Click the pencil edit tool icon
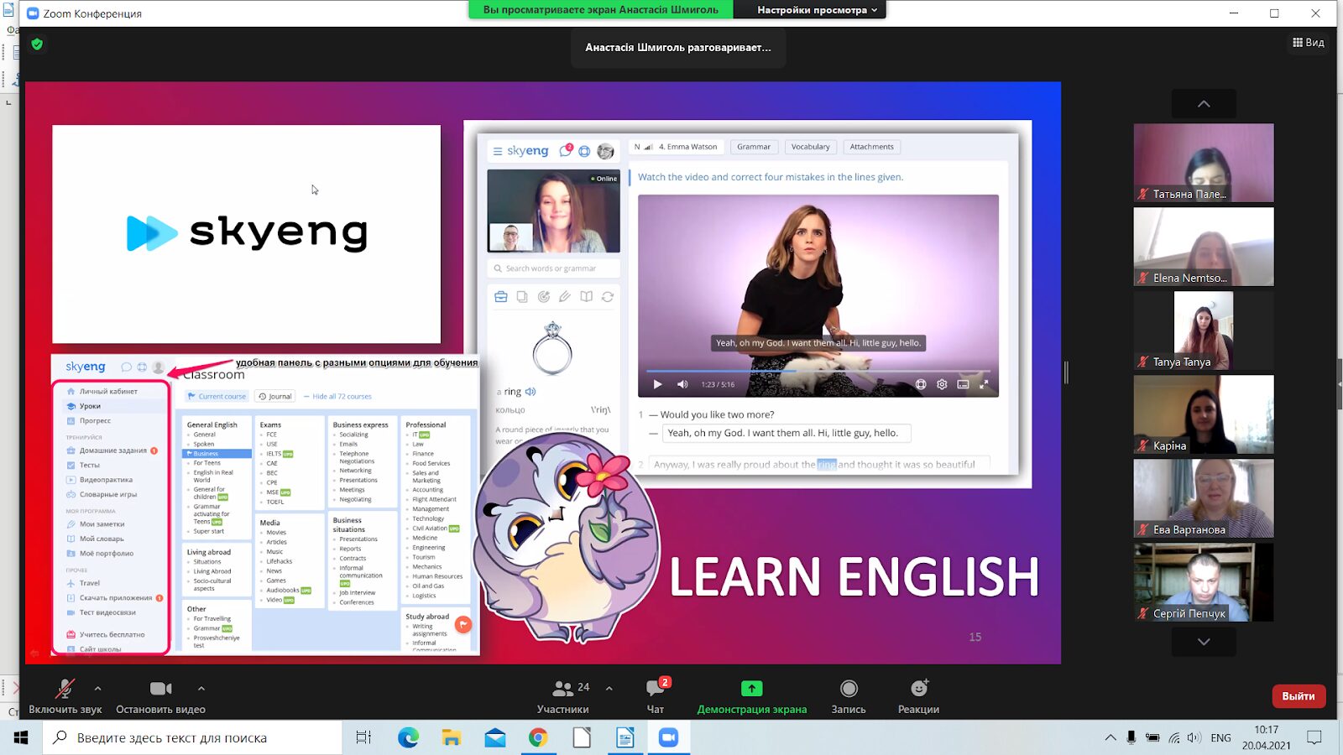 coord(565,297)
